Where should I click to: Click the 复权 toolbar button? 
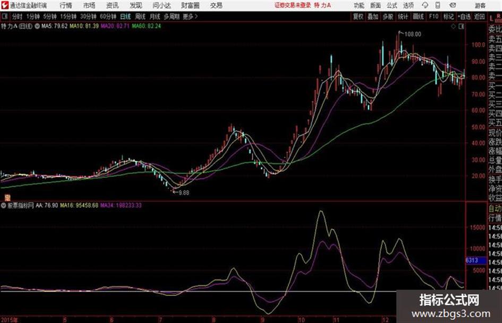358,16
